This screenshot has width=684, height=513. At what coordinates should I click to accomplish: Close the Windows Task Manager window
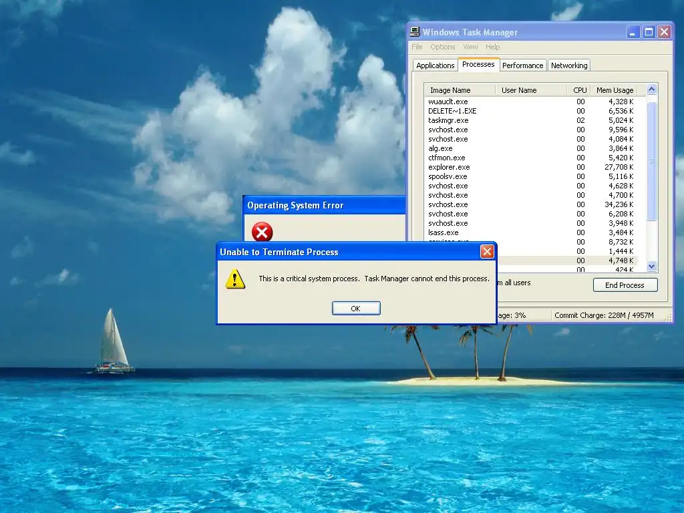pyautogui.click(x=664, y=32)
